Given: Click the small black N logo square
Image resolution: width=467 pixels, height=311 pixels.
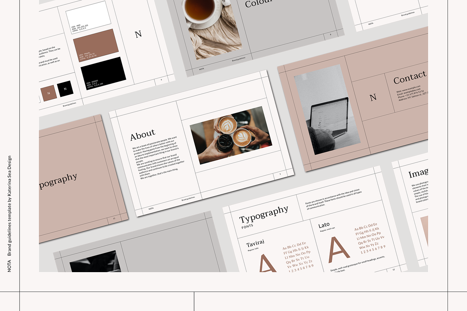Looking at the screenshot, I should [x=65, y=89].
